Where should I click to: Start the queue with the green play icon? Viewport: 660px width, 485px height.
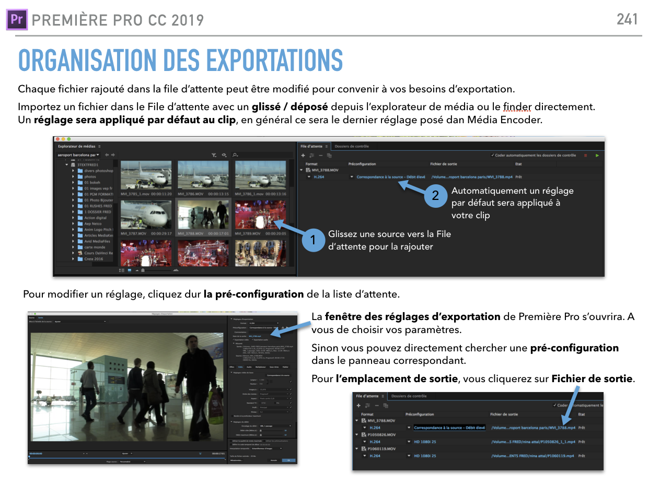point(597,155)
